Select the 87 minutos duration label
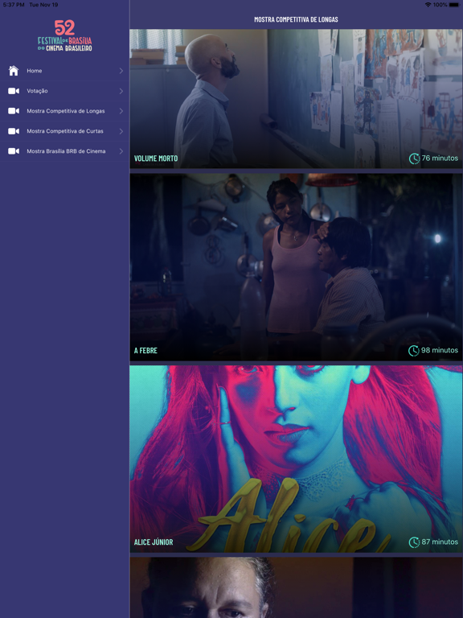Image resolution: width=463 pixels, height=618 pixels. point(440,542)
